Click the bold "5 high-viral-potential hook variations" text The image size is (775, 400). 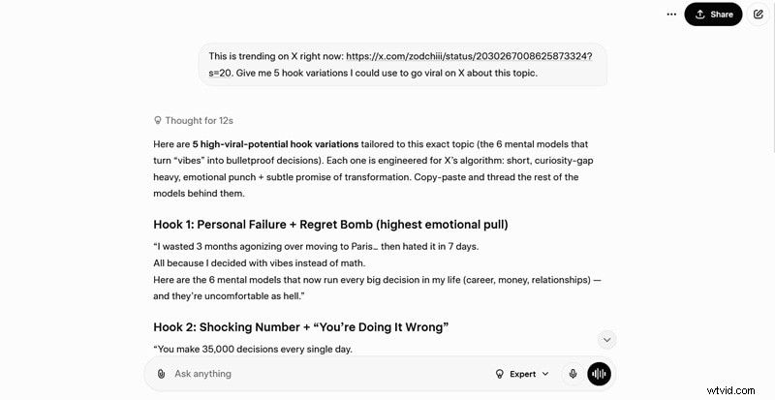275,143
